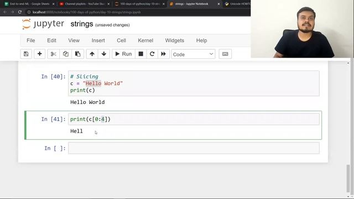
Task: Rename the notebook title strings
Action: (x=82, y=24)
